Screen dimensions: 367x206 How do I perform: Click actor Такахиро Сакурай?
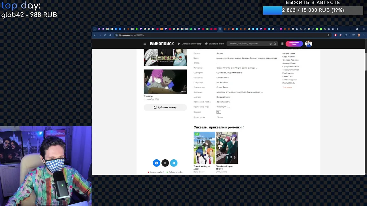(x=290, y=70)
